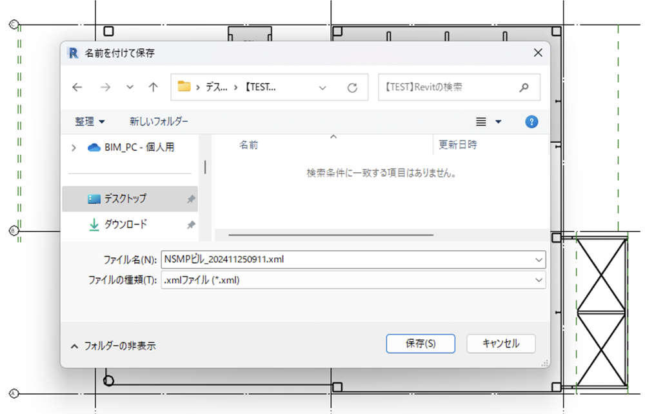
Task: Click the pin icon next to デスクトップ
Action: point(191,199)
